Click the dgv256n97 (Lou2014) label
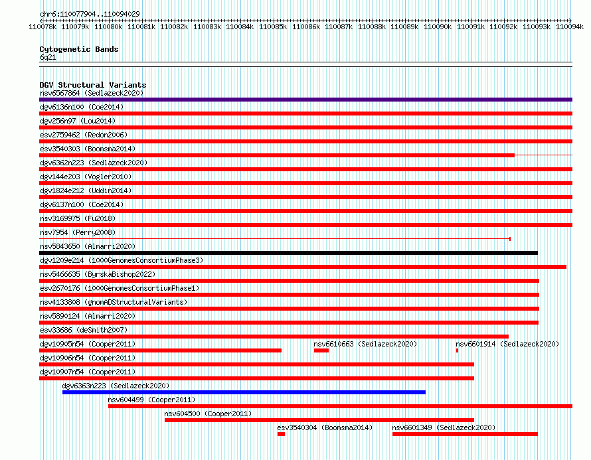 (78, 121)
